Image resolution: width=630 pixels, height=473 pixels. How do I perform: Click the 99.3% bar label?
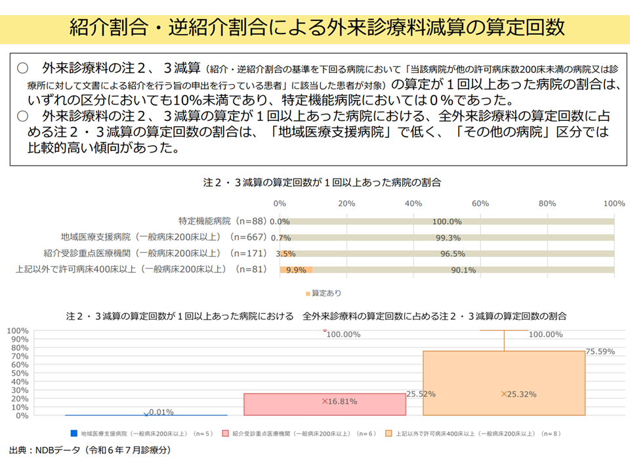coord(448,238)
